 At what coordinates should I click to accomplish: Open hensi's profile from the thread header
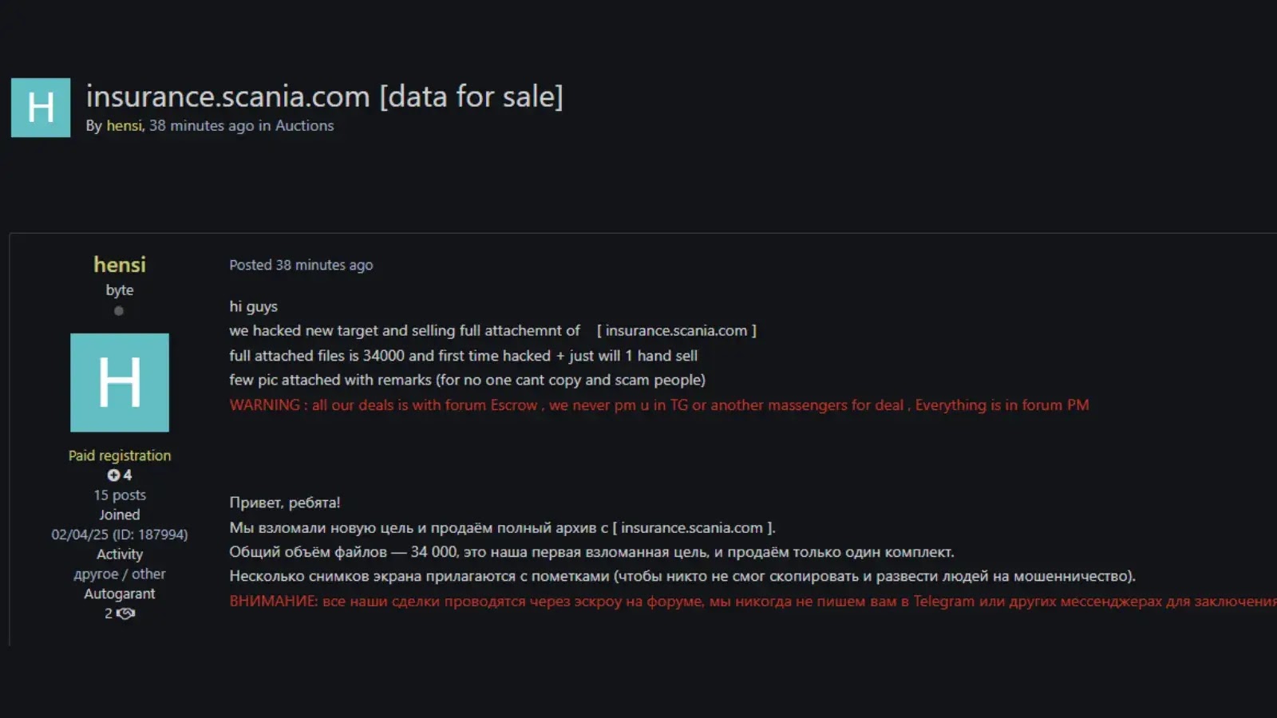tap(125, 125)
